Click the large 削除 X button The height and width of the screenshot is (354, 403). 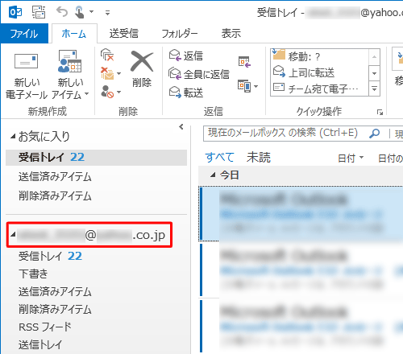[x=142, y=69]
